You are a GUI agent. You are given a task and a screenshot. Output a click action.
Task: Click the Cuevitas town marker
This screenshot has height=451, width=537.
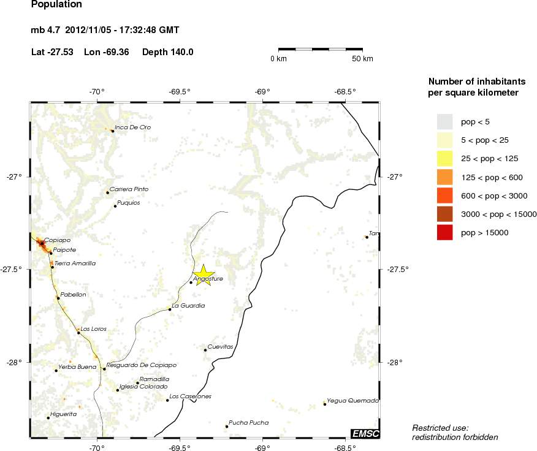pos(205,350)
